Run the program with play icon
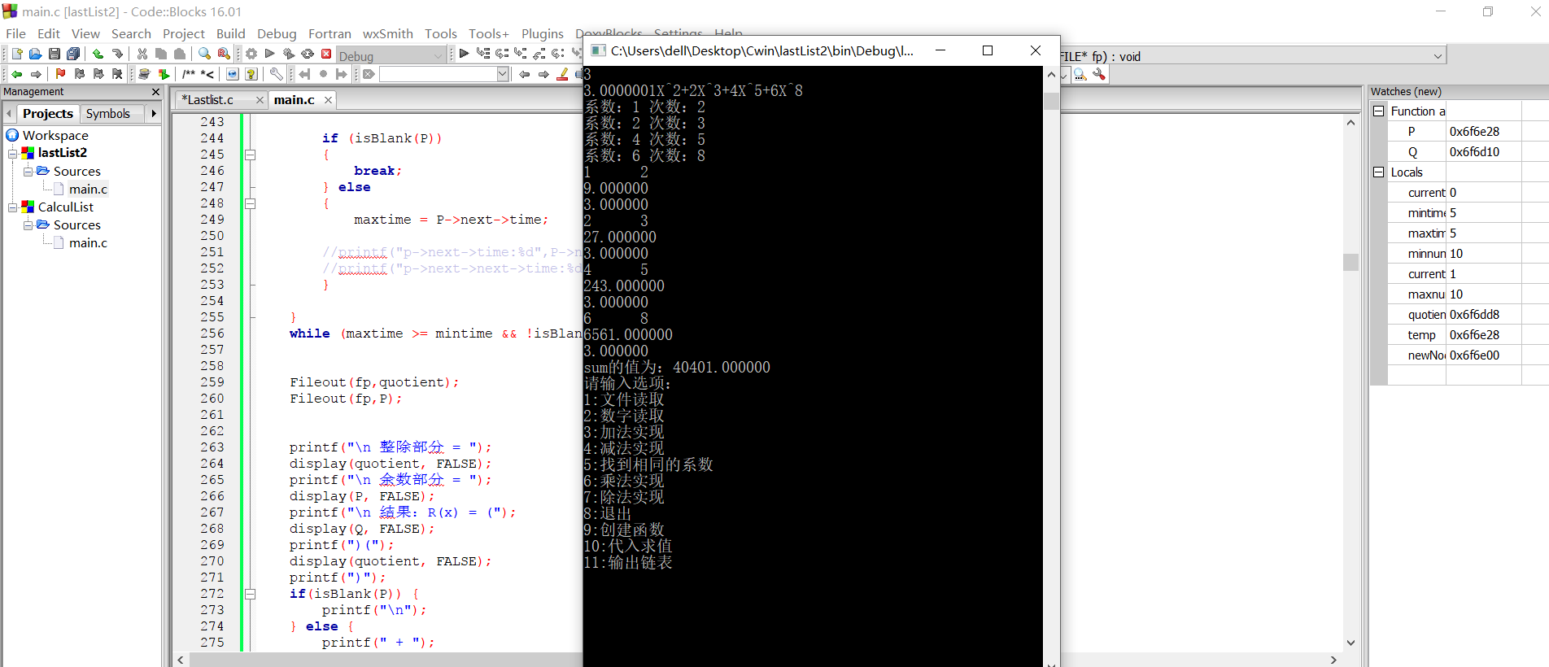1549x667 pixels. click(x=270, y=54)
